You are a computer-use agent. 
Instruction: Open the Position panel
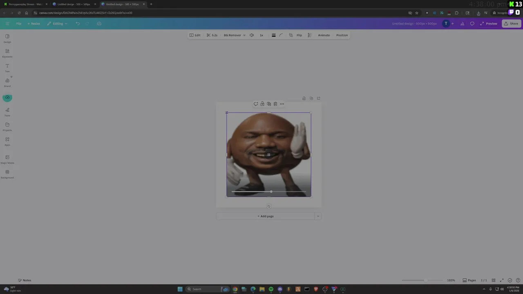pyautogui.click(x=342, y=35)
